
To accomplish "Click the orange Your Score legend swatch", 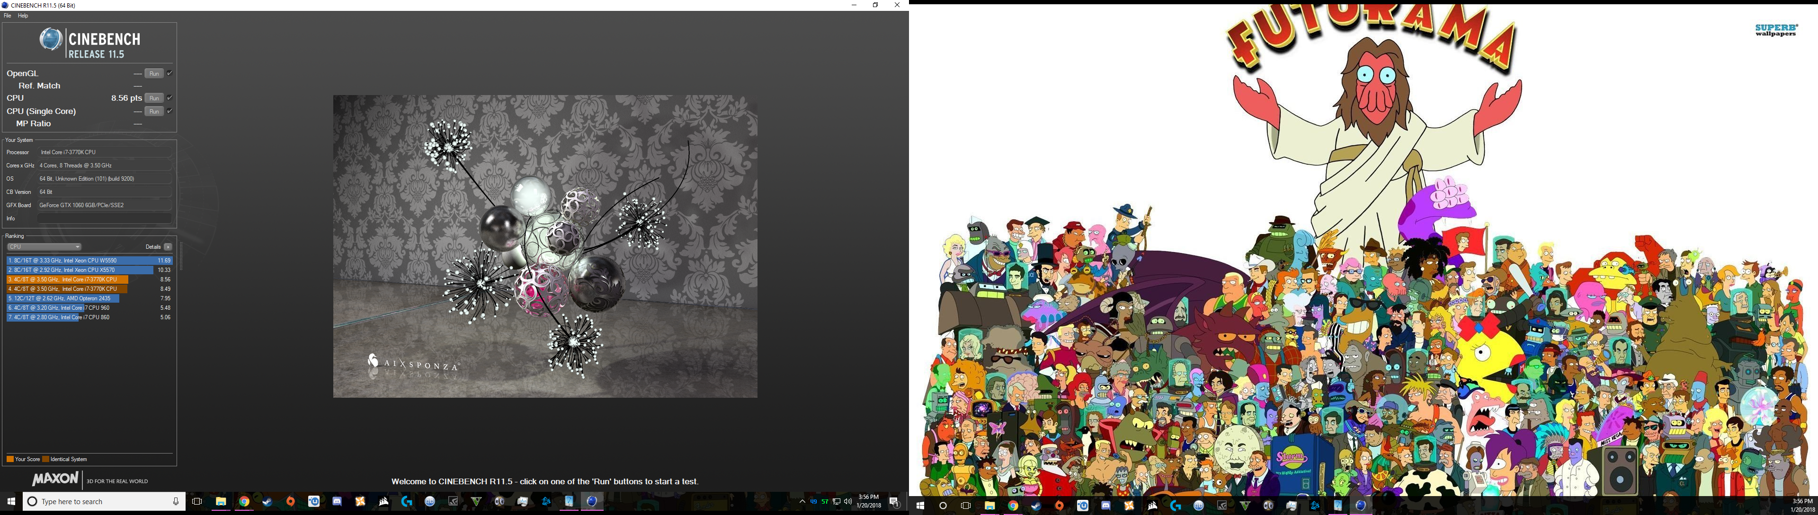I will tap(10, 459).
